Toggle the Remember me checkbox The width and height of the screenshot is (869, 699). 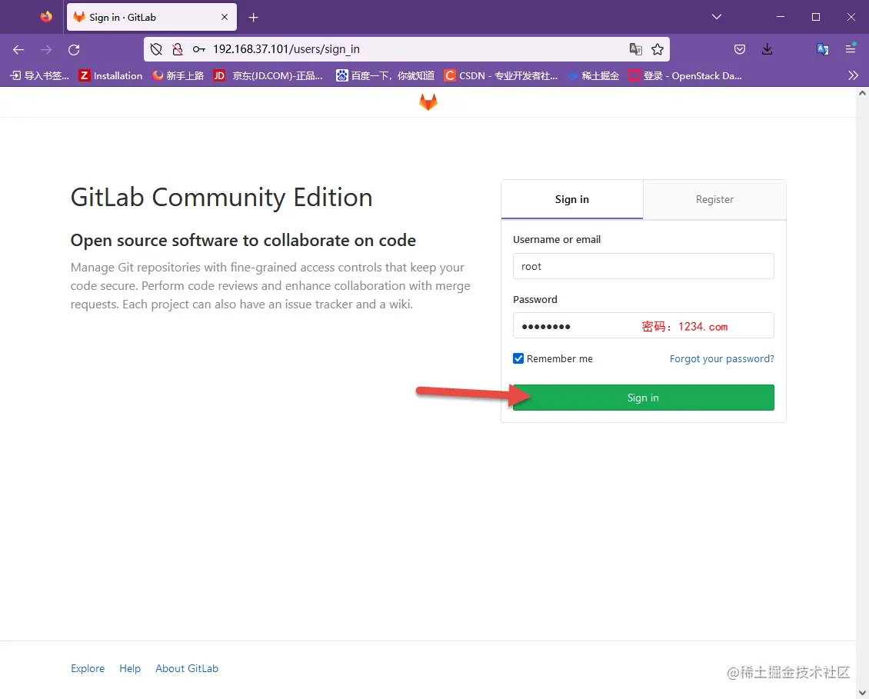point(518,358)
